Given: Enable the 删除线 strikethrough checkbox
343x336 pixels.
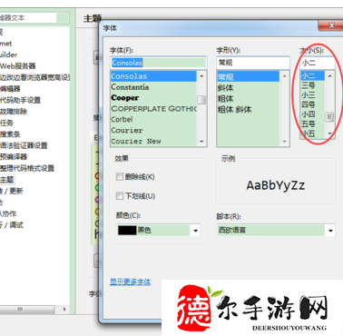Looking at the screenshot, I should pyautogui.click(x=120, y=177).
